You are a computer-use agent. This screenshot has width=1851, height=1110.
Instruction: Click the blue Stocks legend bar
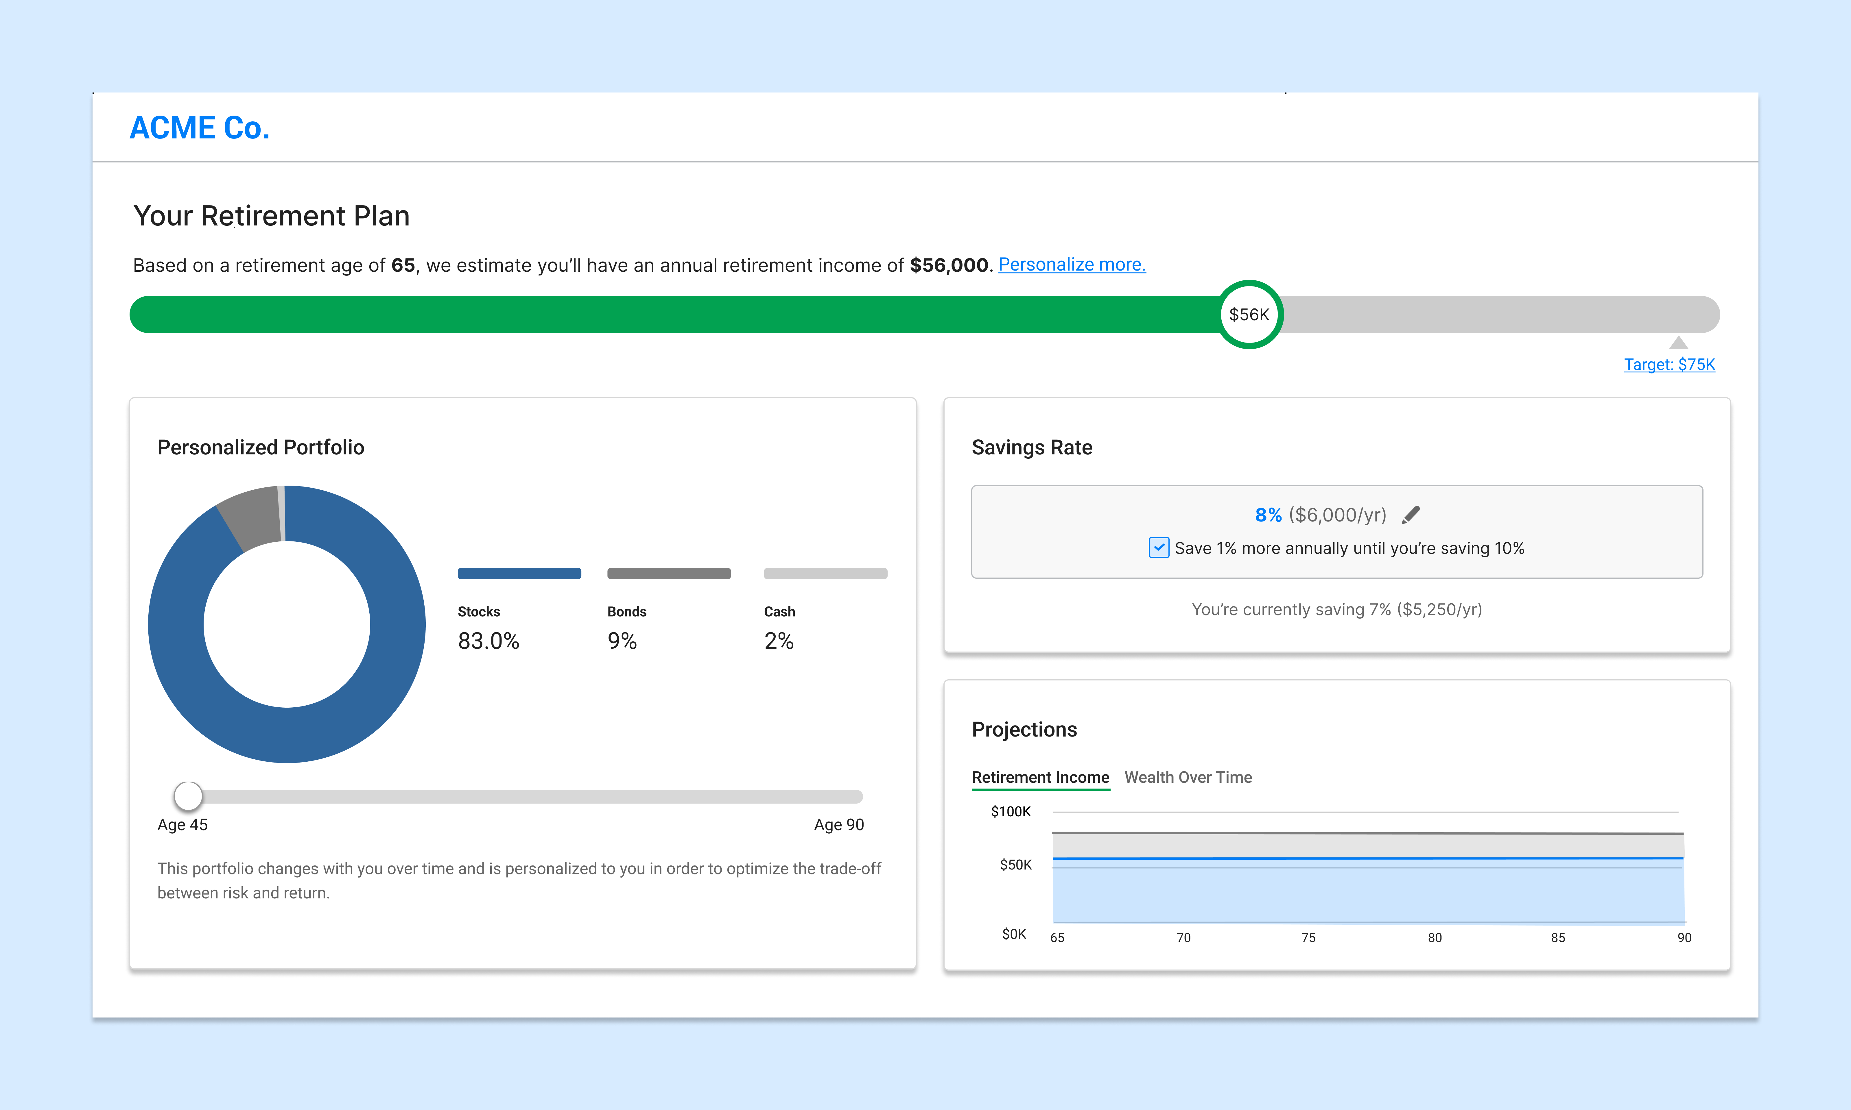point(519,573)
